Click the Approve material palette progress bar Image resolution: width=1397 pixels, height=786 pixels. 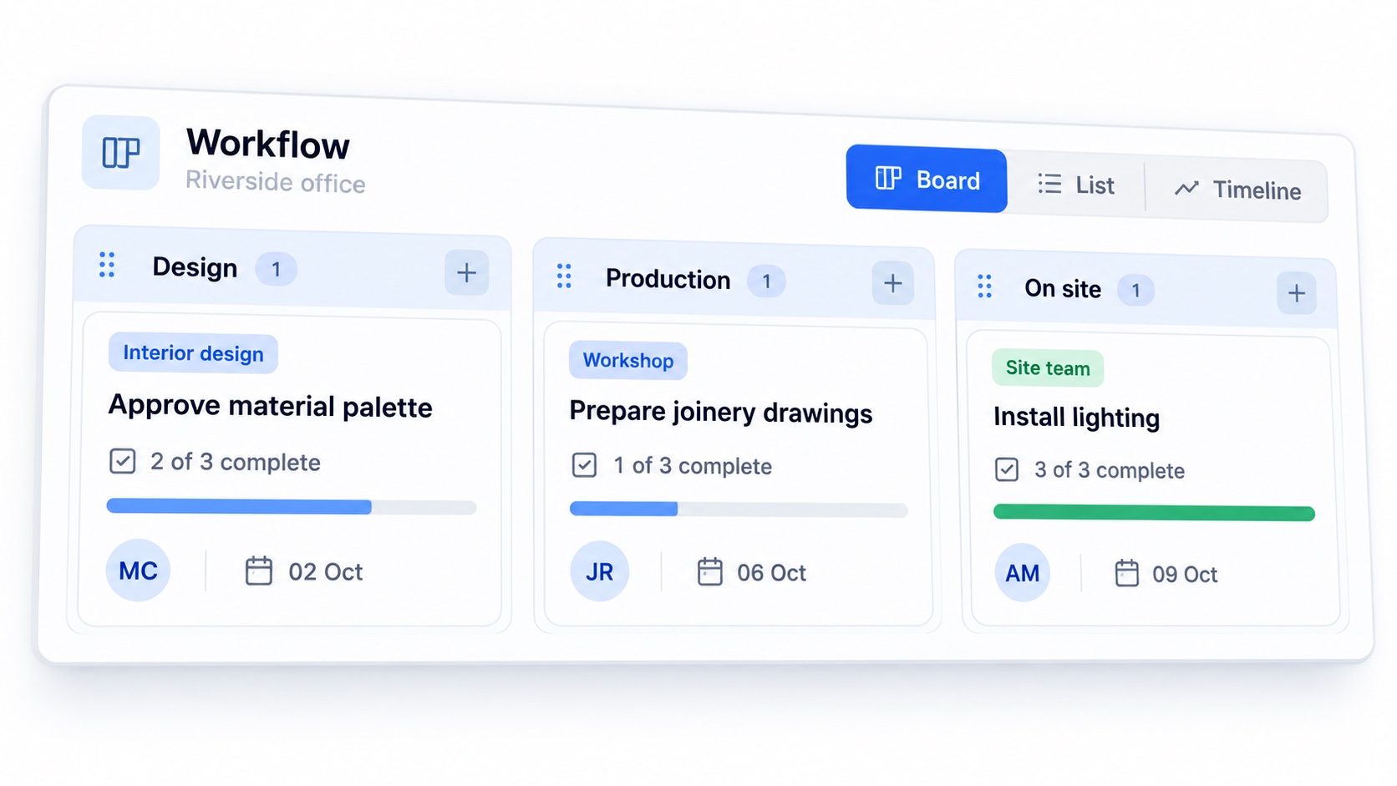[x=292, y=507]
